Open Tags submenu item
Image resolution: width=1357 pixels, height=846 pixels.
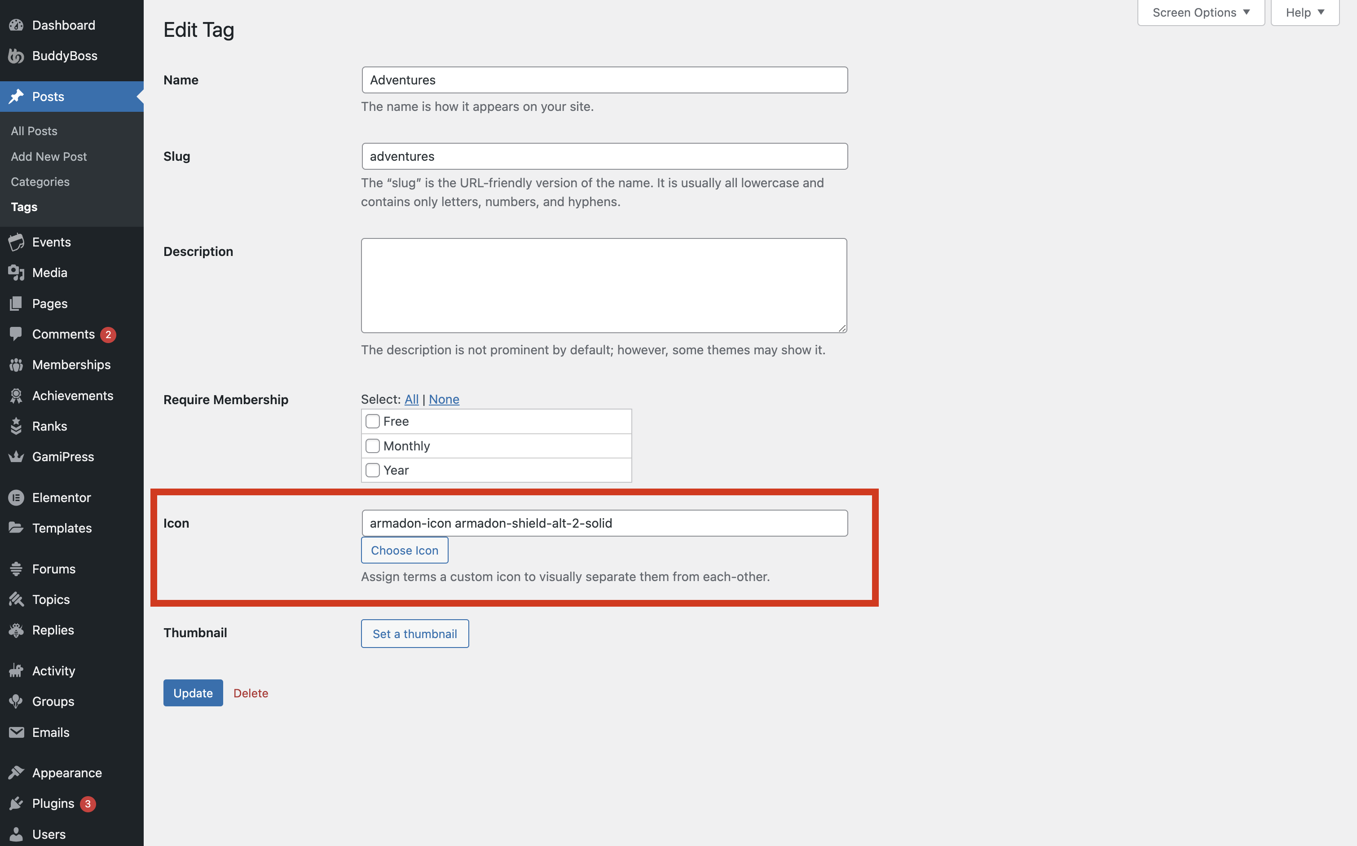(24, 207)
